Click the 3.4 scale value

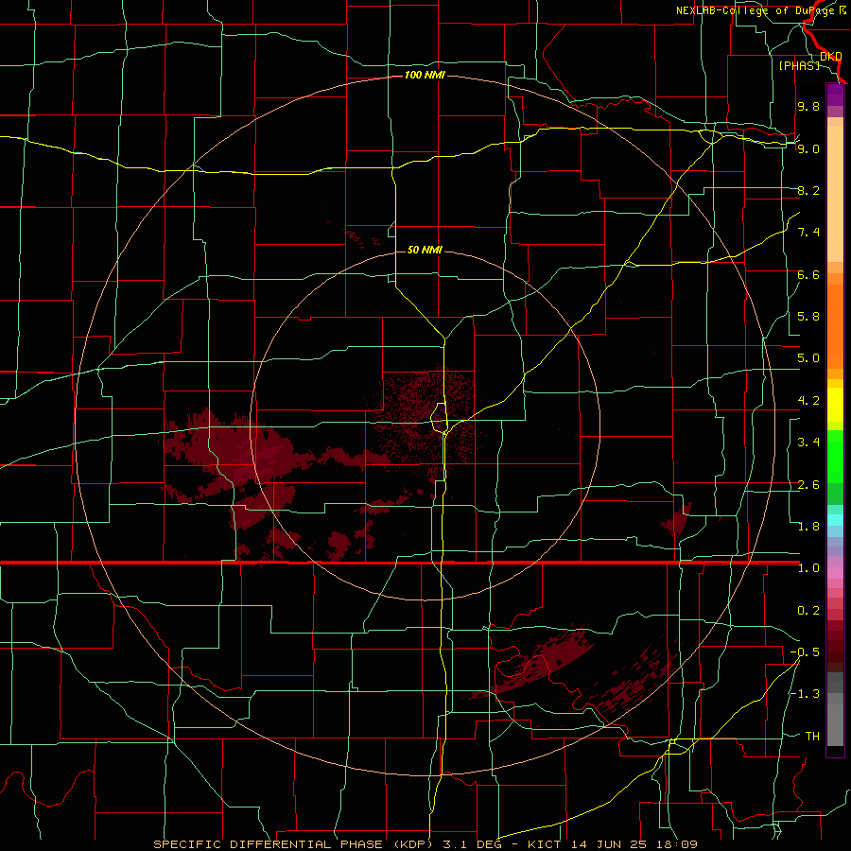tap(808, 443)
